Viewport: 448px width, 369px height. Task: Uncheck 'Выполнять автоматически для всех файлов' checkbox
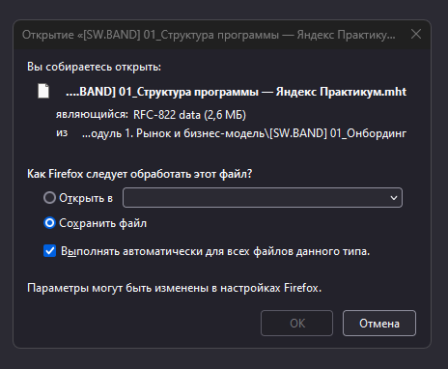pos(49,251)
